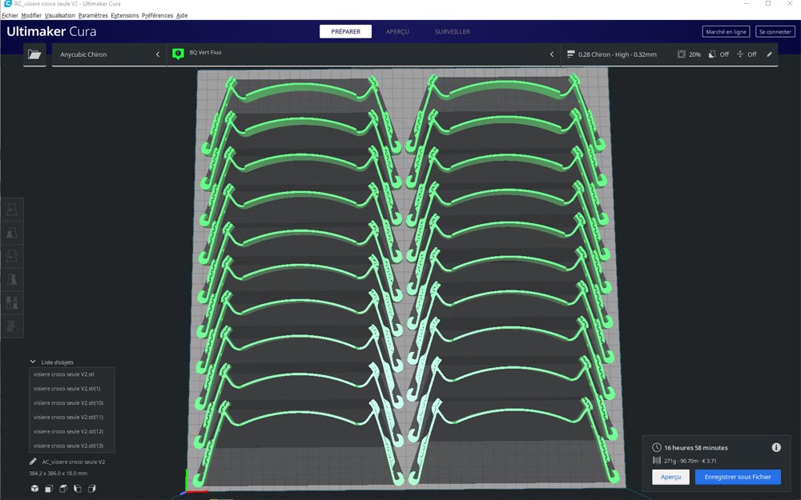
Task: Click the print info circle icon
Action: (776, 447)
